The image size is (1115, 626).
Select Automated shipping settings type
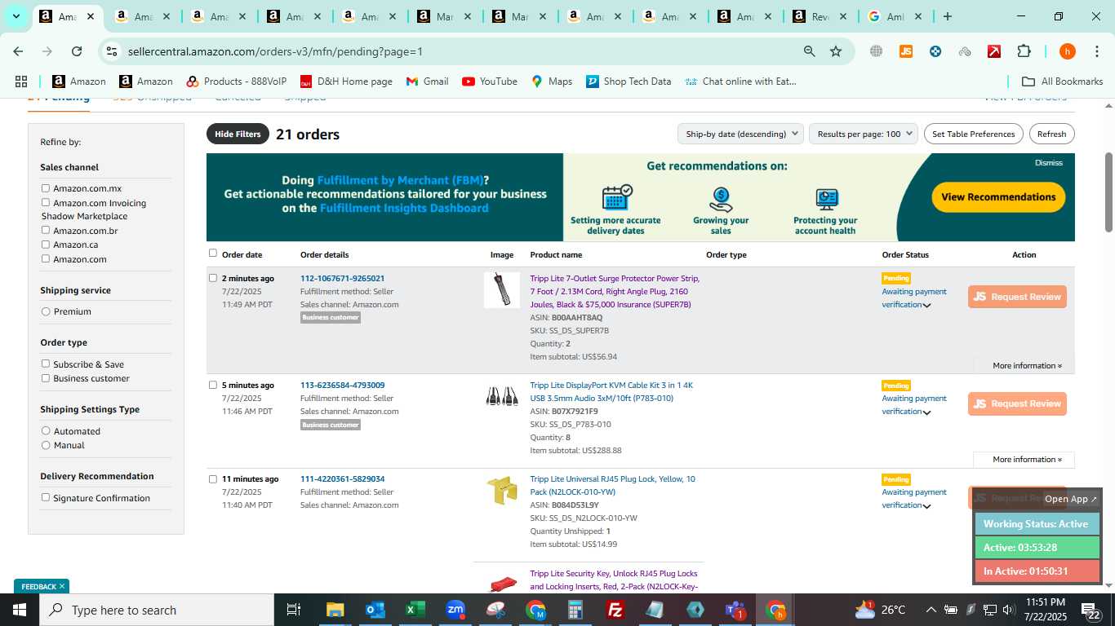(46, 431)
